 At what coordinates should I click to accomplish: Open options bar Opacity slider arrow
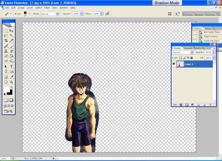(x=81, y=14)
